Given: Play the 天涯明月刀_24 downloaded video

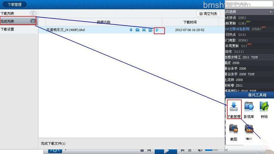Looking at the screenshot, I should pos(157,30).
